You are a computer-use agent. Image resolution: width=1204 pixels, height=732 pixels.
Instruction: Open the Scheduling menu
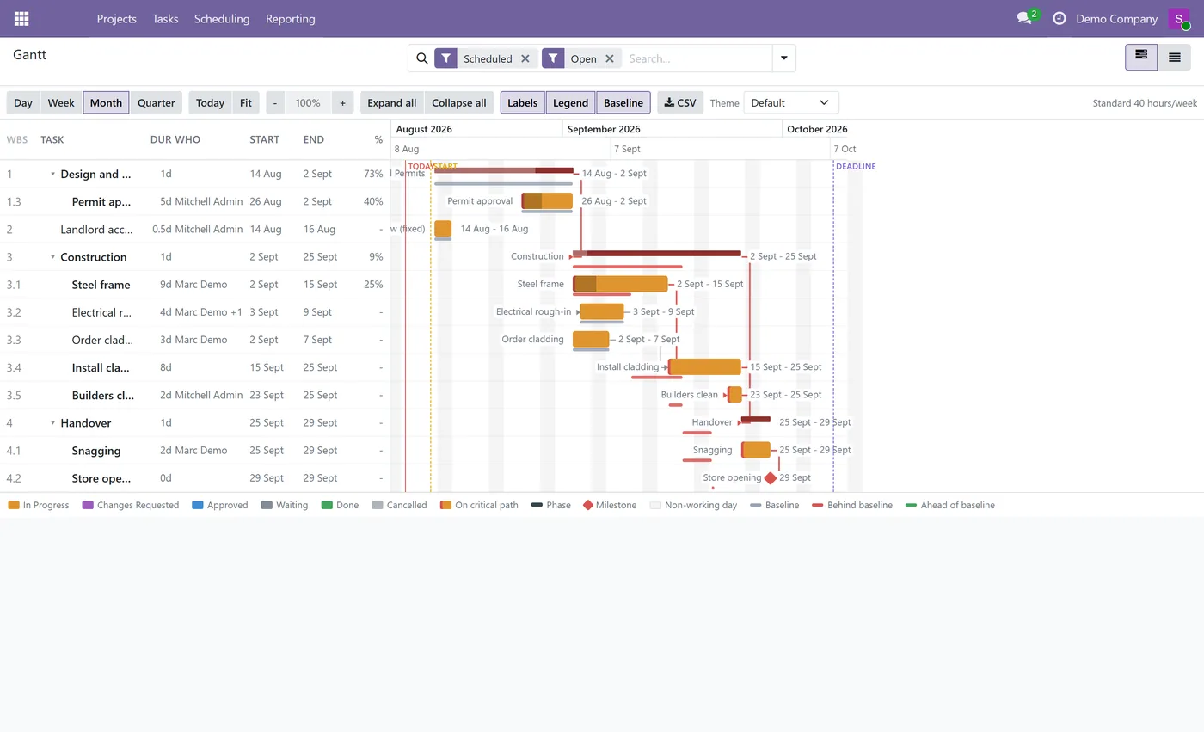(x=222, y=18)
